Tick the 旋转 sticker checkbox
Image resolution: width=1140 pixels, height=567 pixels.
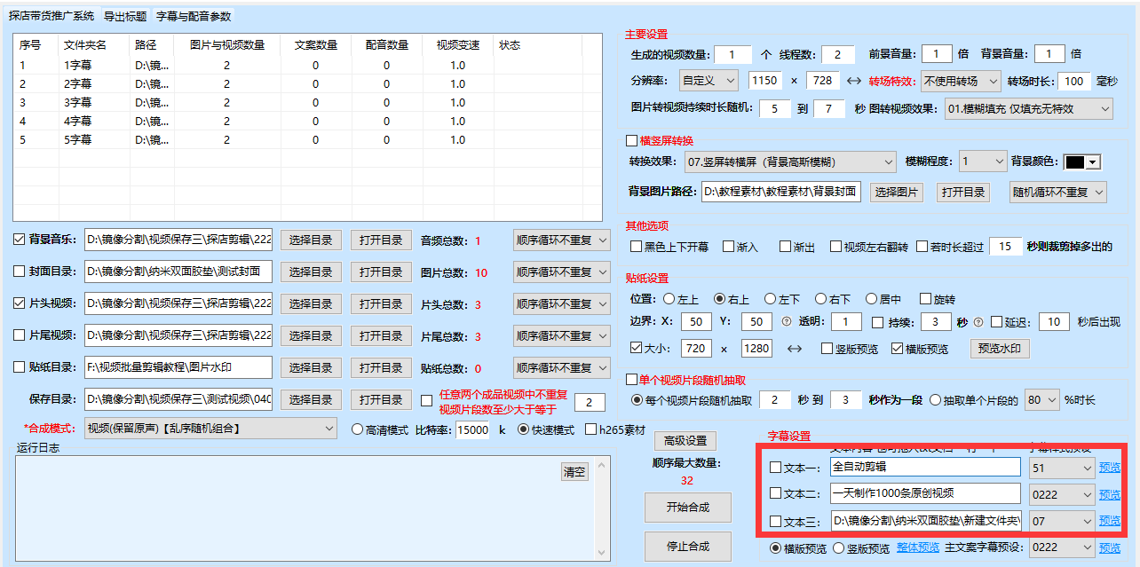(x=925, y=299)
